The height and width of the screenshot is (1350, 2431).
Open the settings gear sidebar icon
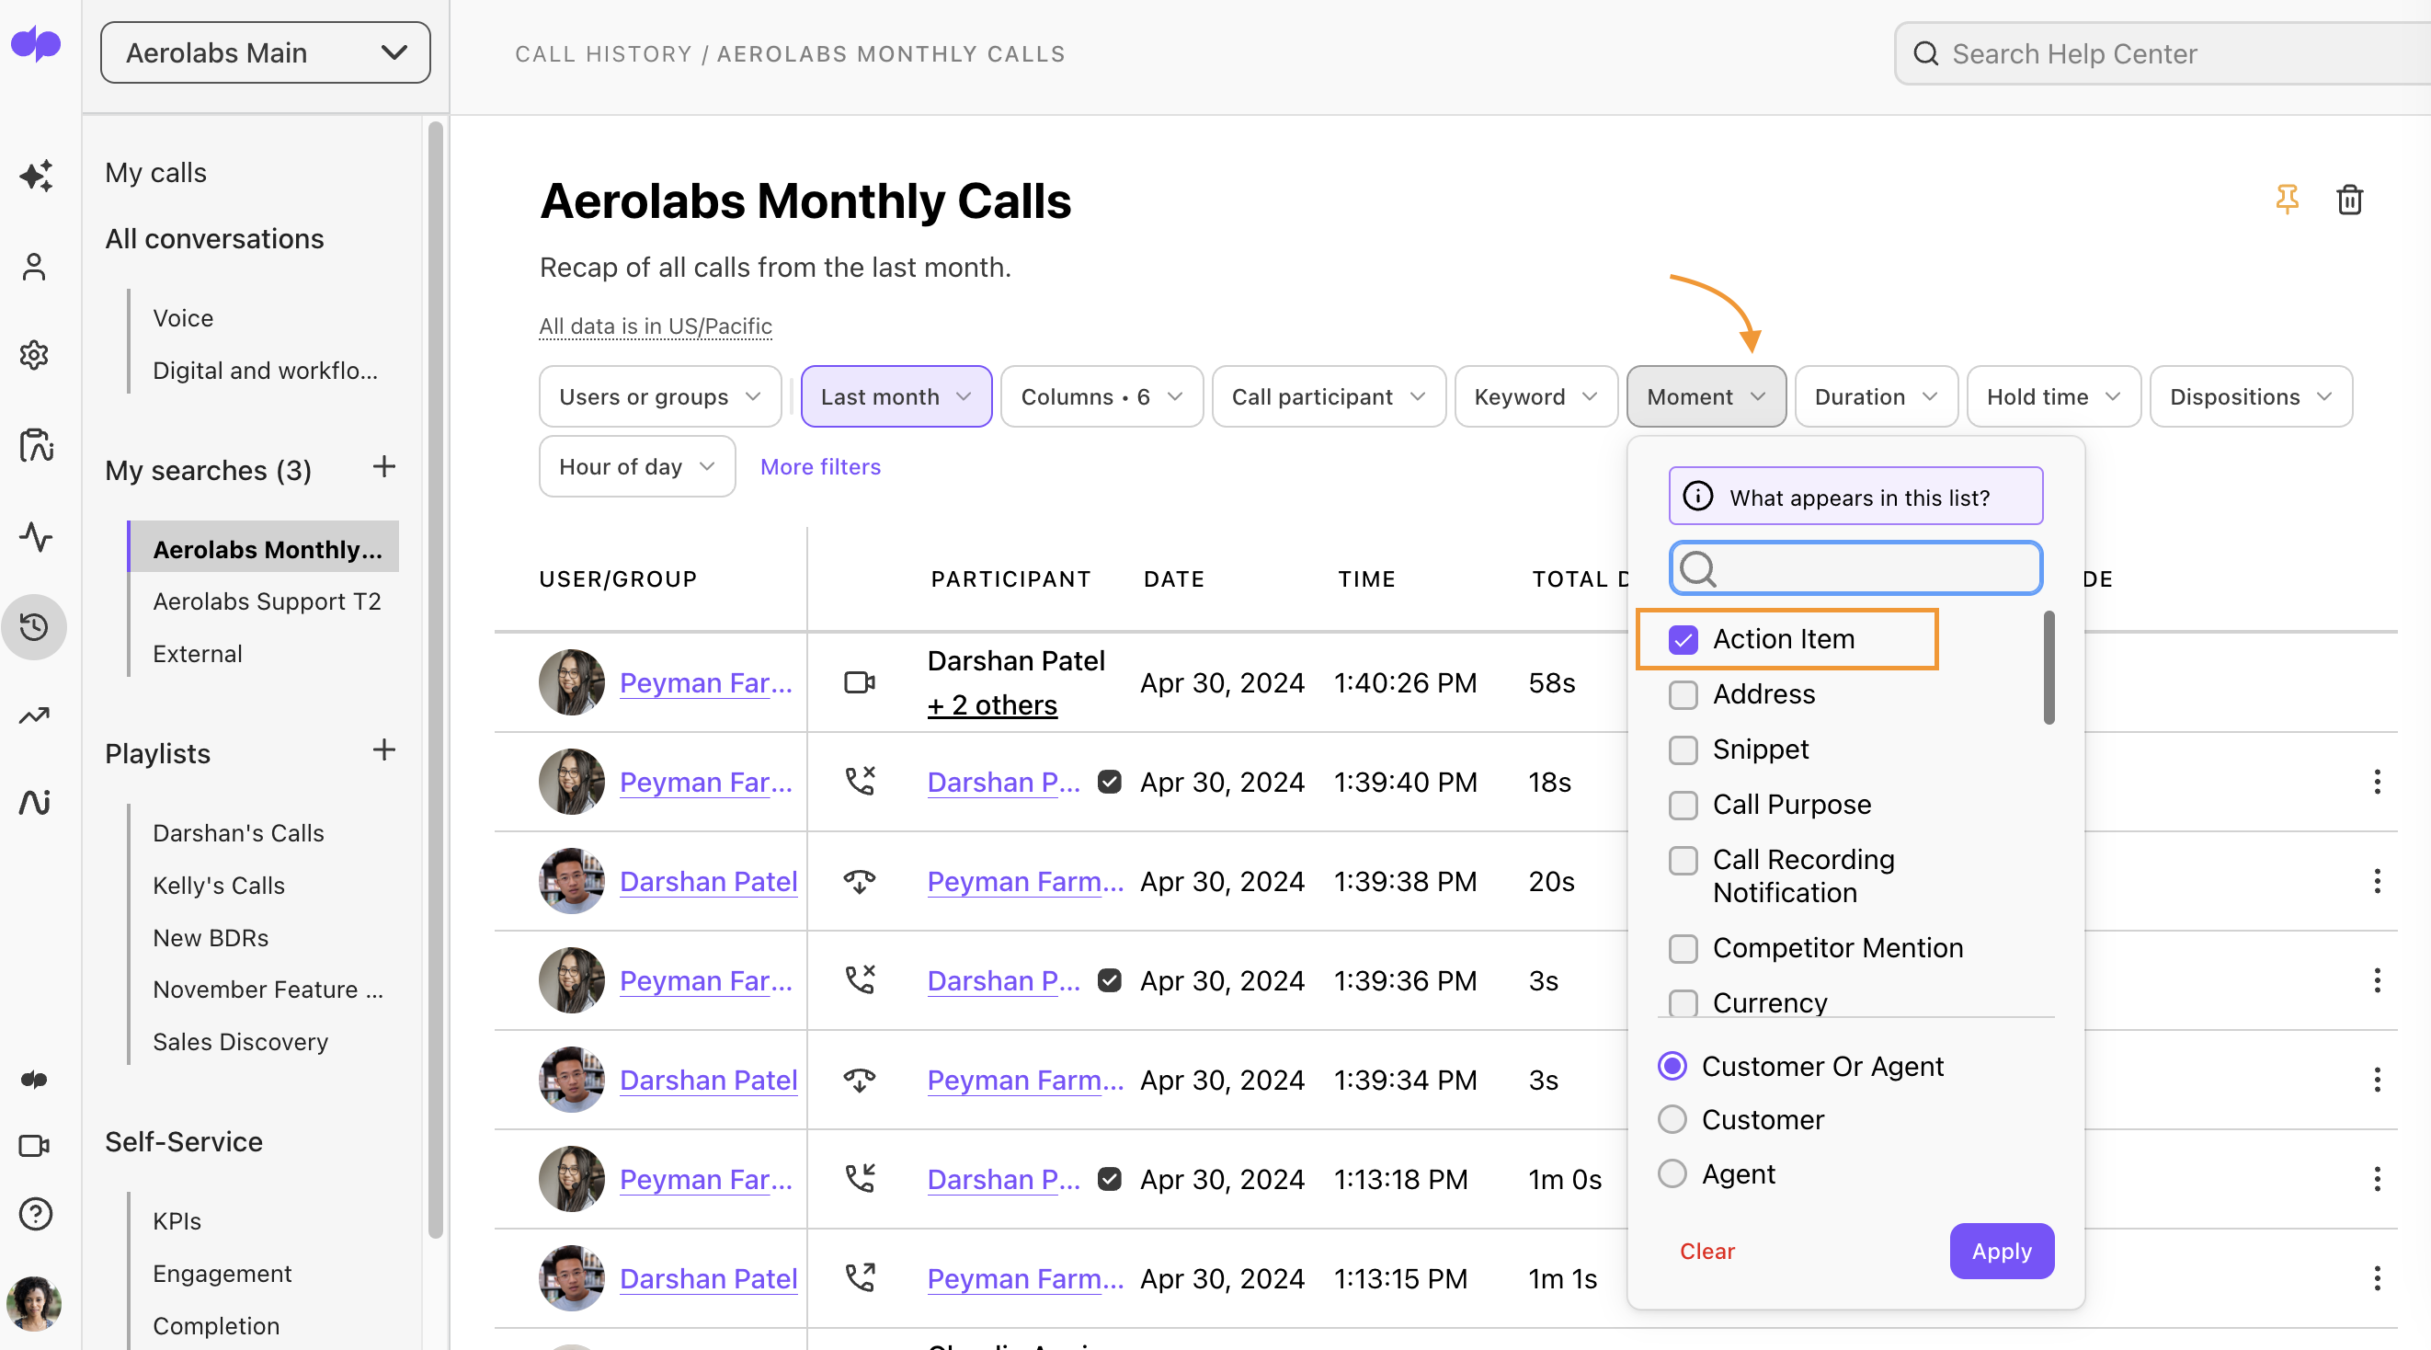(x=34, y=355)
